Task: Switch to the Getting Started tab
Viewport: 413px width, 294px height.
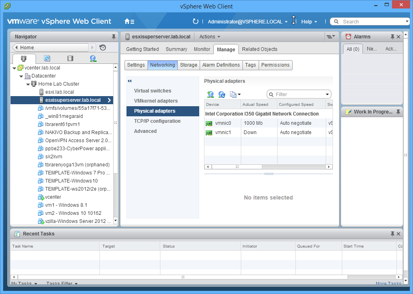Action: (x=143, y=49)
